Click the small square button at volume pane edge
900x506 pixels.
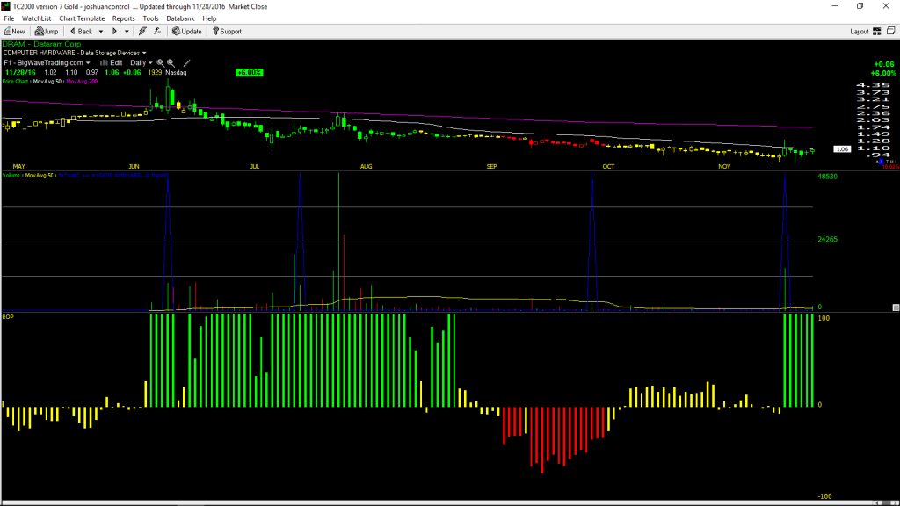(896, 307)
